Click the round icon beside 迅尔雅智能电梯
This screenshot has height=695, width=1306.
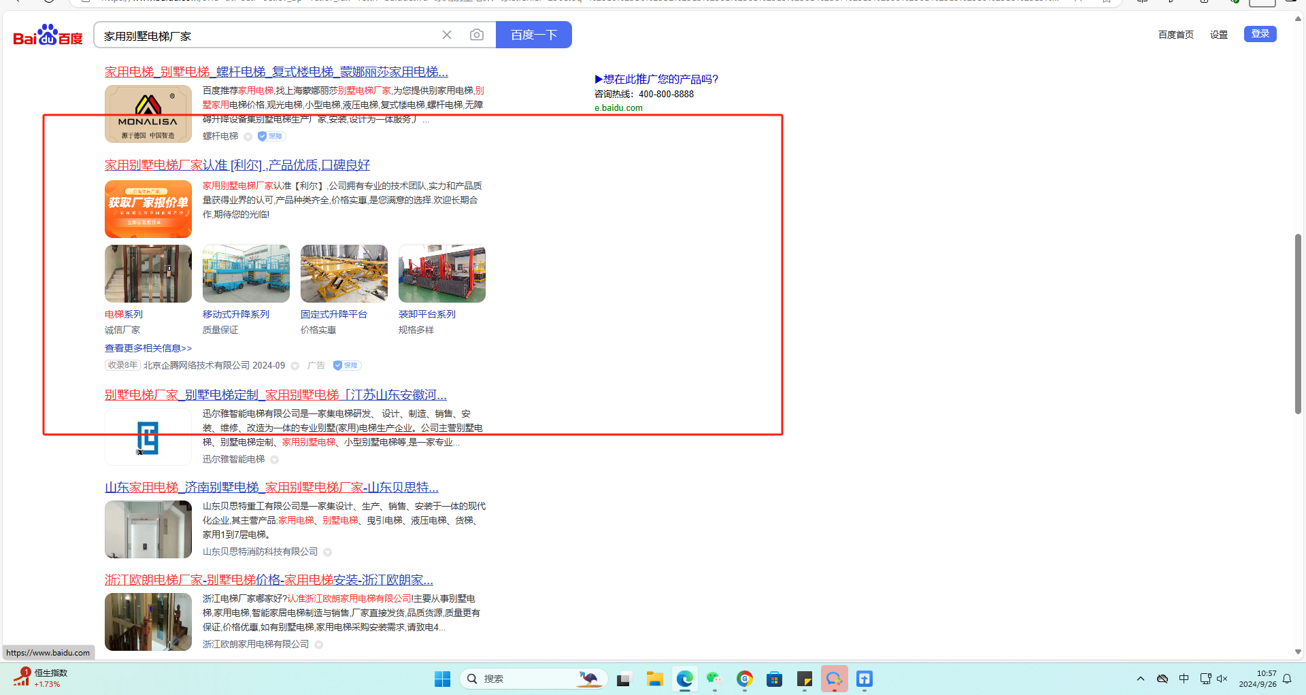275,460
